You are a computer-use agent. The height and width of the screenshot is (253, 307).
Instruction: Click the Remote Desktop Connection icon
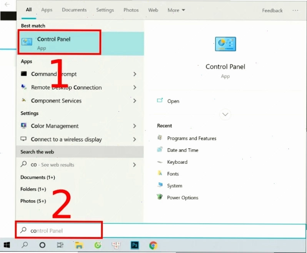(24, 87)
